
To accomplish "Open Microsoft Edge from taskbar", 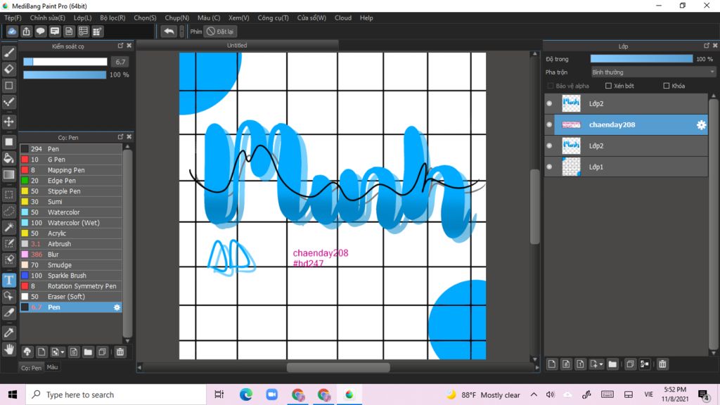I will pyautogui.click(x=245, y=394).
